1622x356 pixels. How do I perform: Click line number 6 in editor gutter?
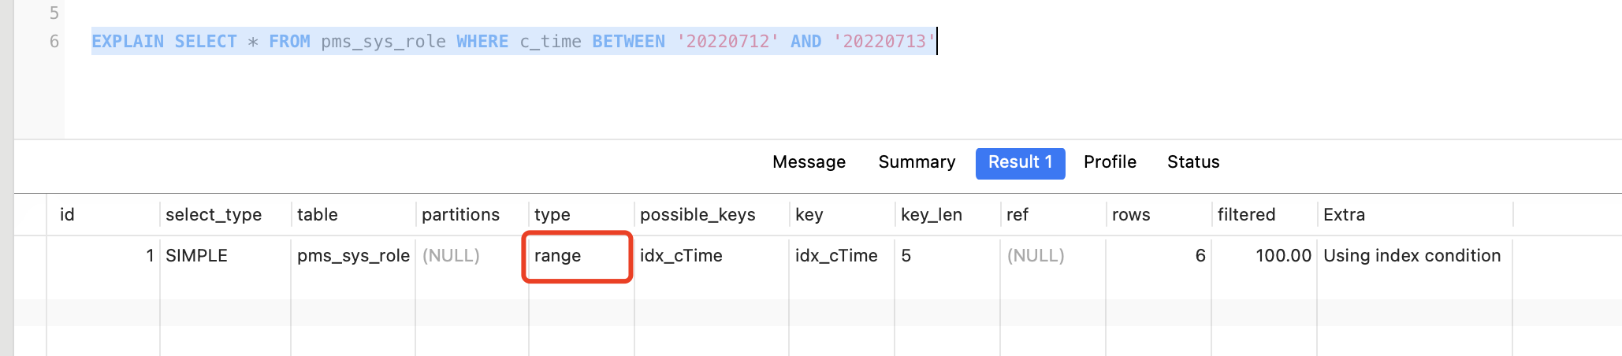tap(54, 42)
